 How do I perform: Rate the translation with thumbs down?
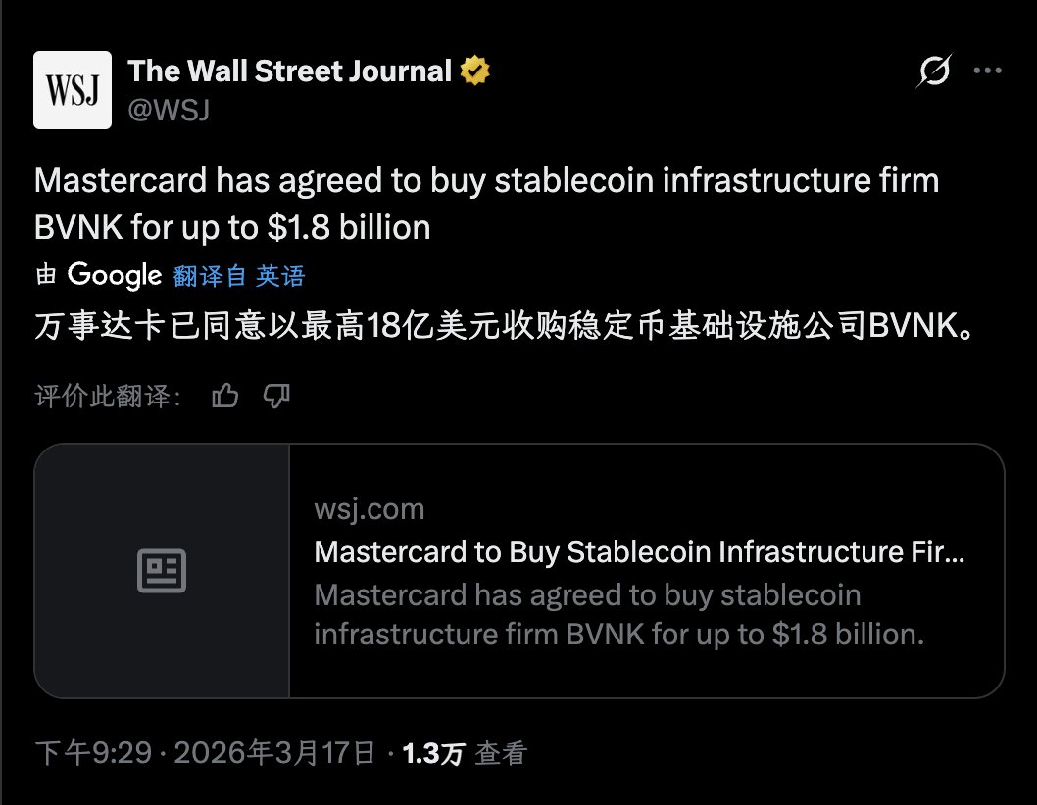click(277, 396)
